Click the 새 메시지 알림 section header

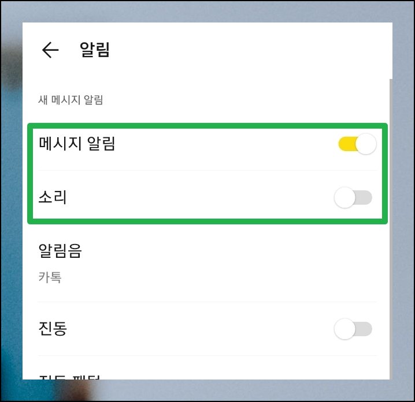tap(71, 100)
